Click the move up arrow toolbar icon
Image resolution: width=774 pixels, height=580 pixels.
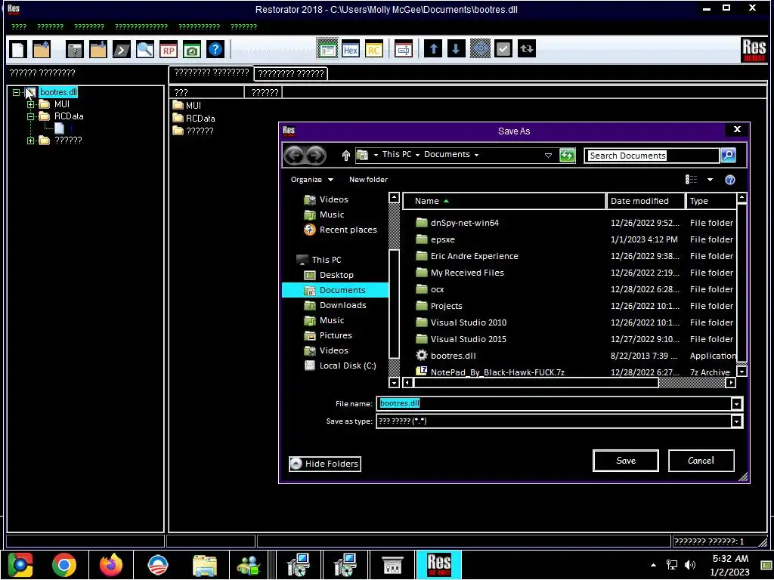[x=433, y=49]
